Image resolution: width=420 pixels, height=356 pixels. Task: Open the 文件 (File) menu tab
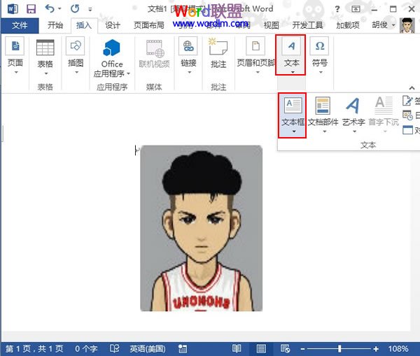[x=20, y=25]
